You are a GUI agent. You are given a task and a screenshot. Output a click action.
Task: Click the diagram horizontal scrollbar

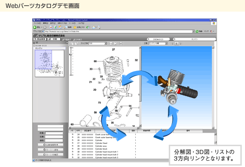pyautogui.click(x=104, y=128)
